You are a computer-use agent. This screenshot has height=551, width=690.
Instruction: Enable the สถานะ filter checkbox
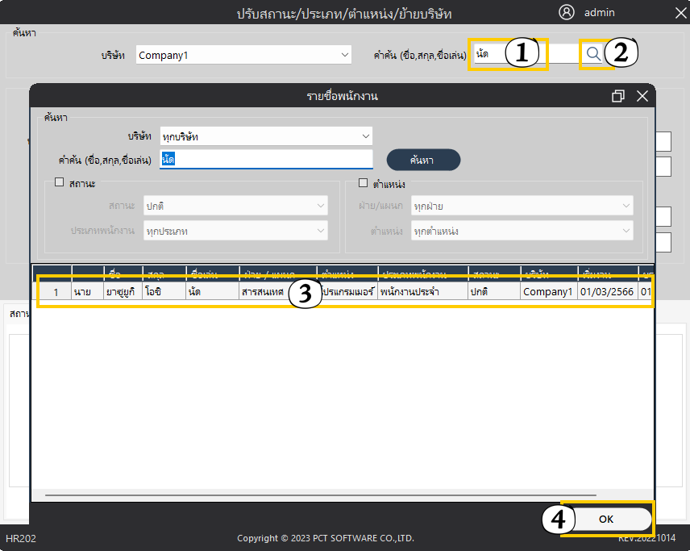tap(59, 183)
